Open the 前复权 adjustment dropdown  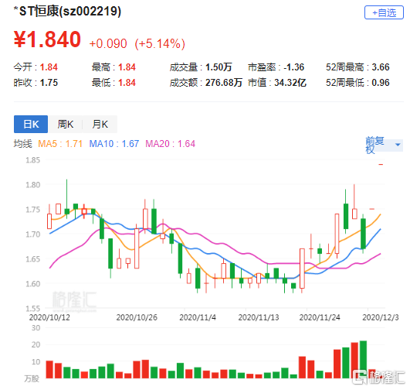(384, 145)
